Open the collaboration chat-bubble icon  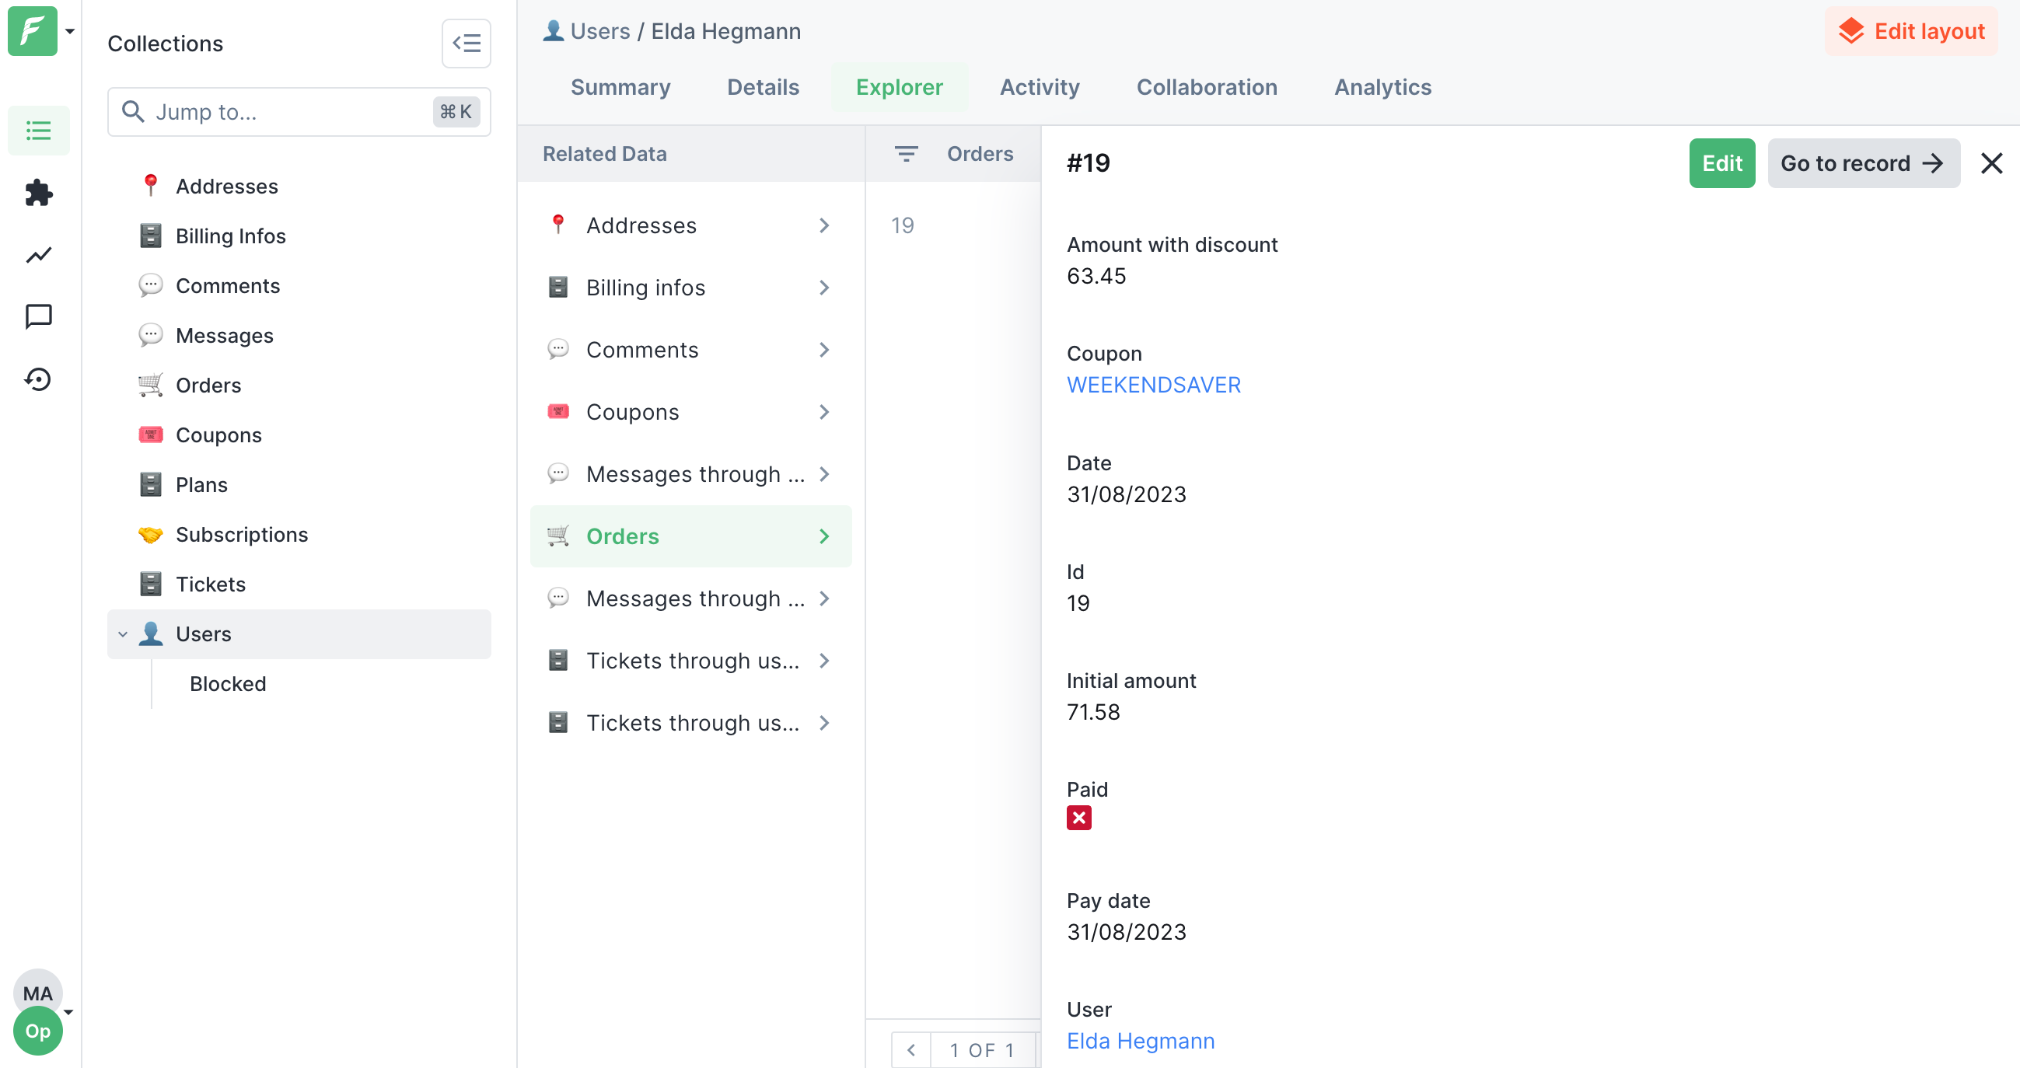pyautogui.click(x=38, y=317)
